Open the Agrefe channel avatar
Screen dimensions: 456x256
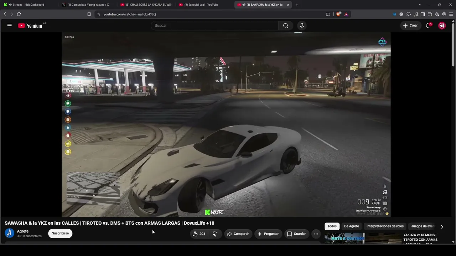click(10, 233)
